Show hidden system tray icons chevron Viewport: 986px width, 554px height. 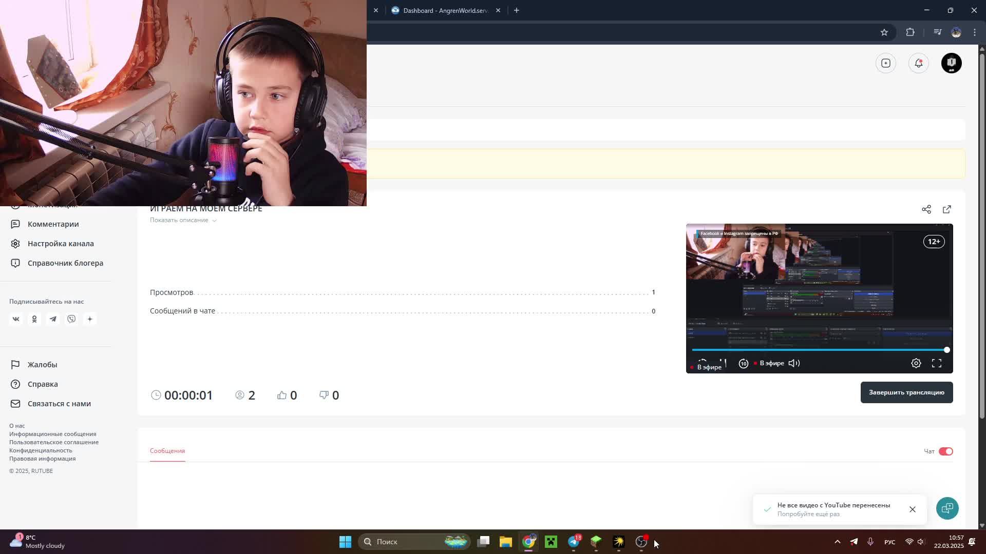coord(837,542)
